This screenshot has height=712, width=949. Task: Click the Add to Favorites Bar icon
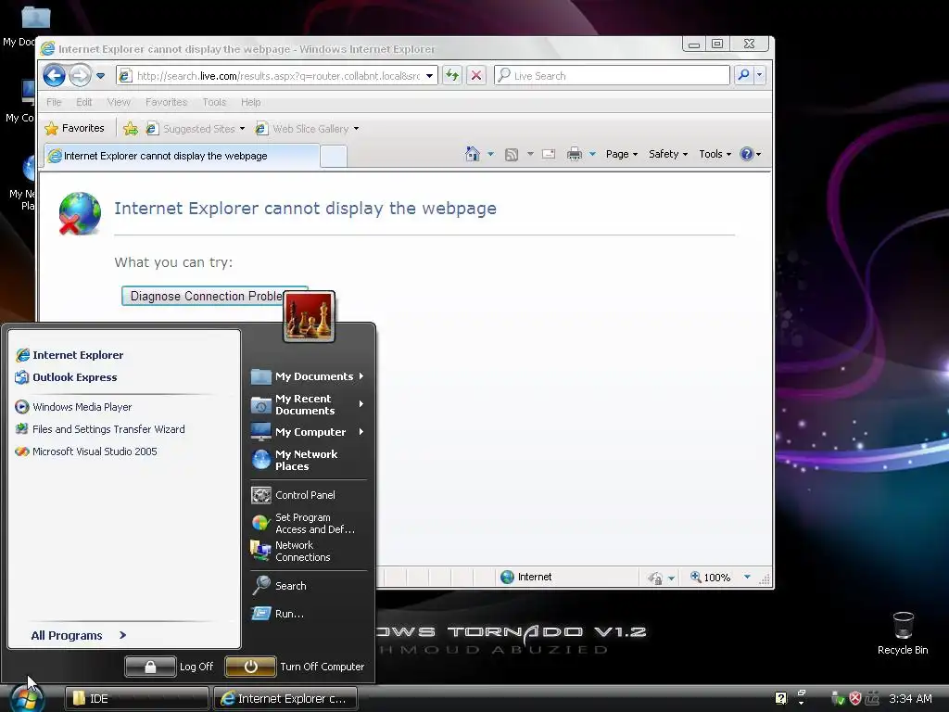130,128
